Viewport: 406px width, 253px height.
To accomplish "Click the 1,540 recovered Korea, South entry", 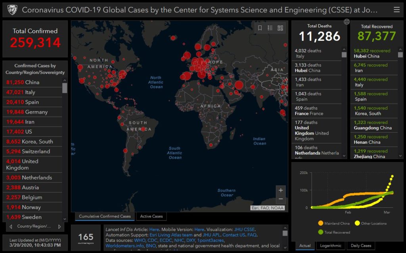I will [x=374, y=111].
